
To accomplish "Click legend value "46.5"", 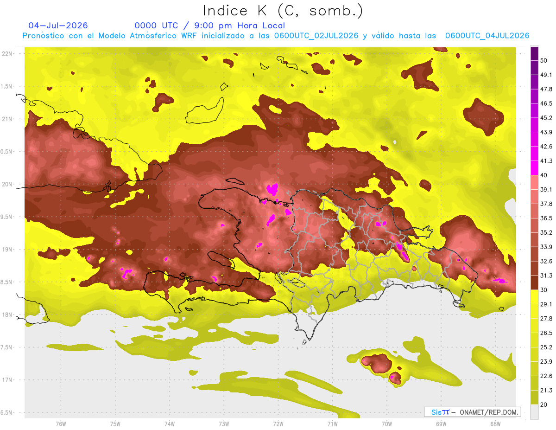I will pos(546,103).
